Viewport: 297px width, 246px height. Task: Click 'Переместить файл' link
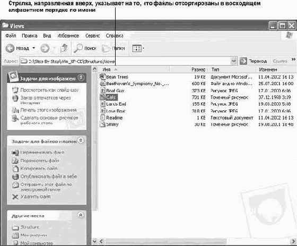(40, 161)
